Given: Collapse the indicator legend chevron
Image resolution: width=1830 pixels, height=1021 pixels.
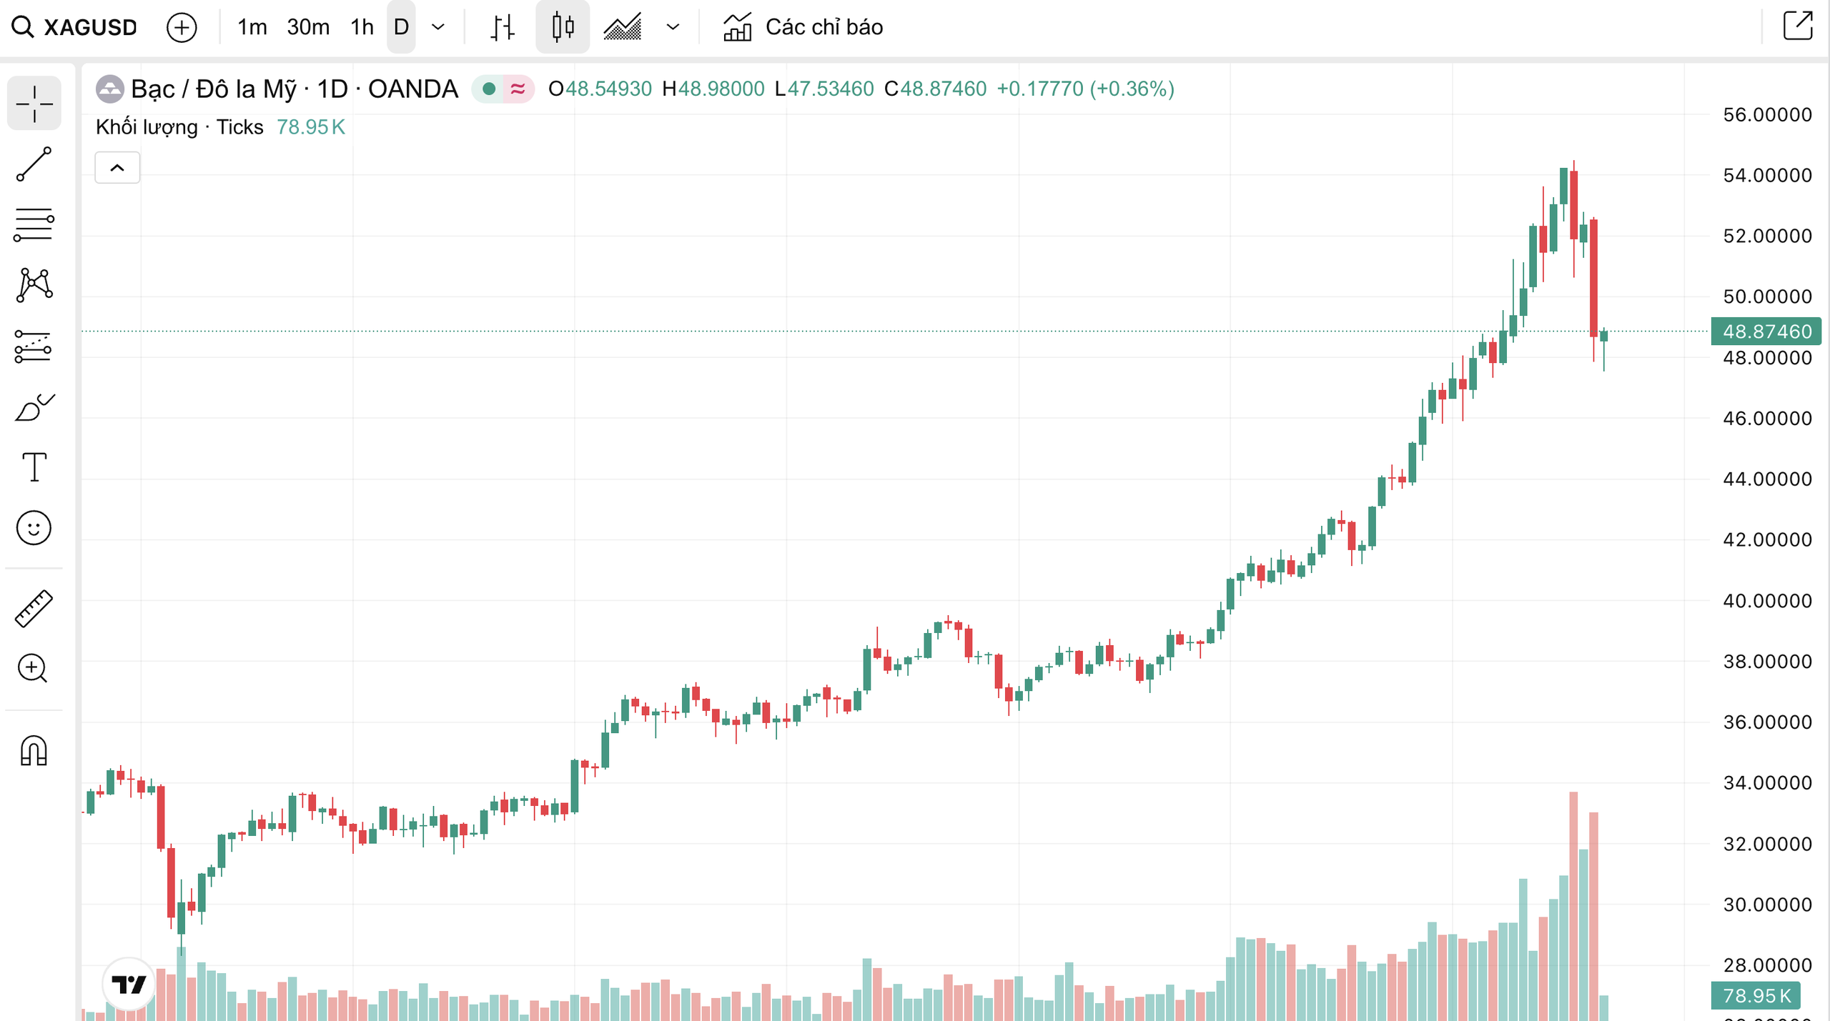Looking at the screenshot, I should 117,168.
